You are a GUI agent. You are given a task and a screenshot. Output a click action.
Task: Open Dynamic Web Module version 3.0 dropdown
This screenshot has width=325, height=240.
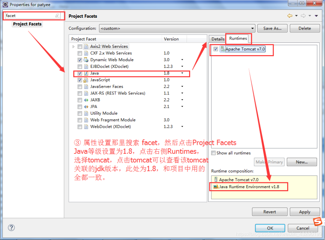point(182,60)
